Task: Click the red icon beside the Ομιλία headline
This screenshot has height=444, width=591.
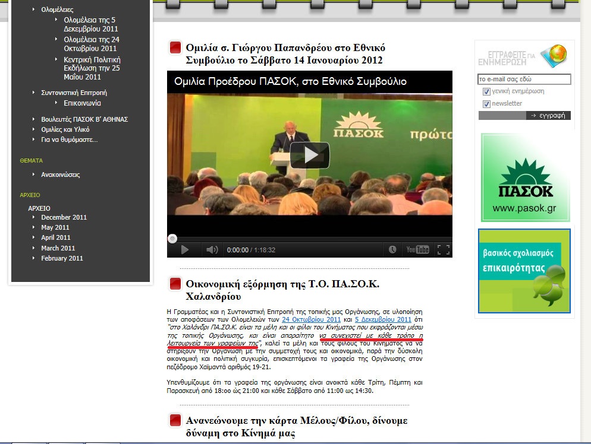Action: 175,47
